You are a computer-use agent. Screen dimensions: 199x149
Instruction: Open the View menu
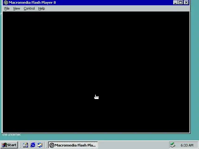[x=16, y=8]
